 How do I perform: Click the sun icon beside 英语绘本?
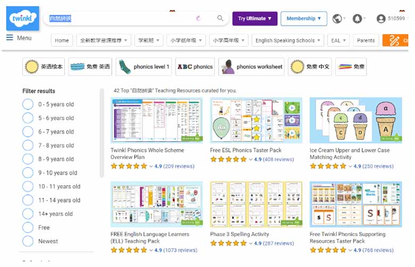(32, 66)
